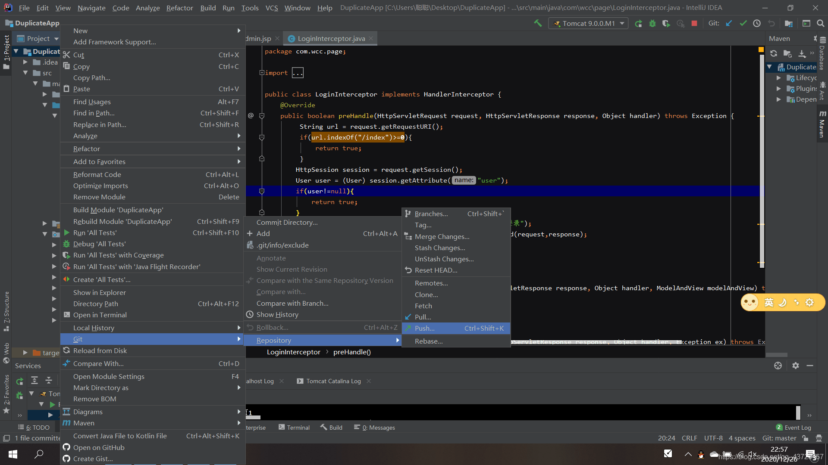This screenshot has height=465, width=828.
Task: Select Show History in Git submenu
Action: [x=323, y=314]
